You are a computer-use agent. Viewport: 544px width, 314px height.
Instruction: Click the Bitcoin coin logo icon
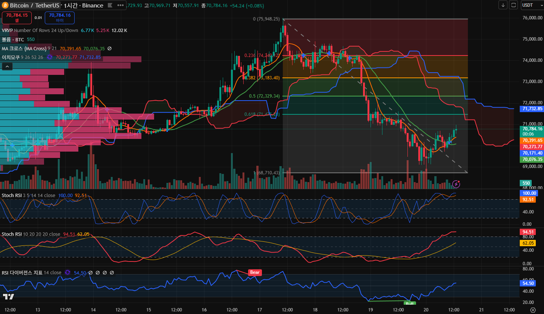(5, 5)
